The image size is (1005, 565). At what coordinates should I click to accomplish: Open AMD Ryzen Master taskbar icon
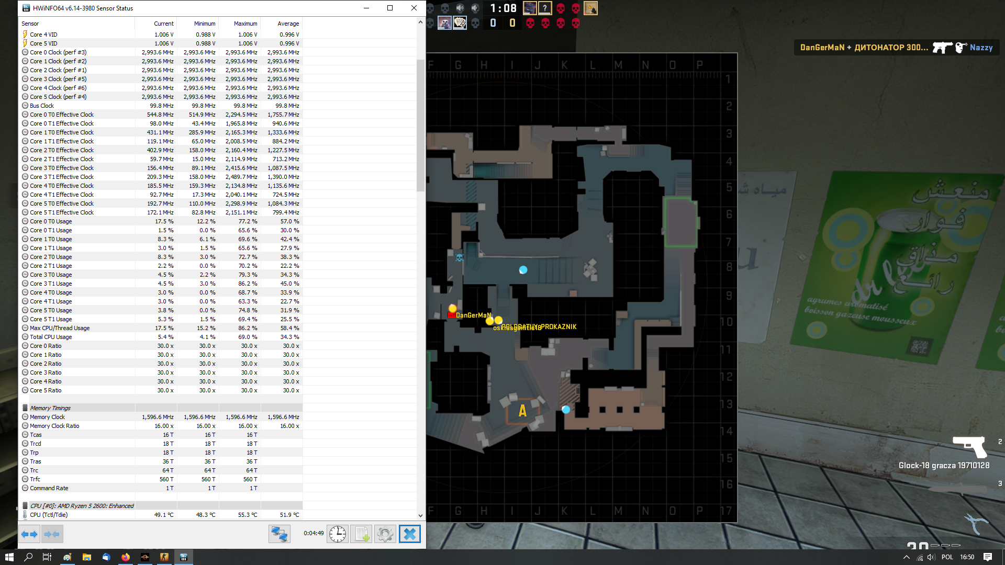[x=145, y=557]
